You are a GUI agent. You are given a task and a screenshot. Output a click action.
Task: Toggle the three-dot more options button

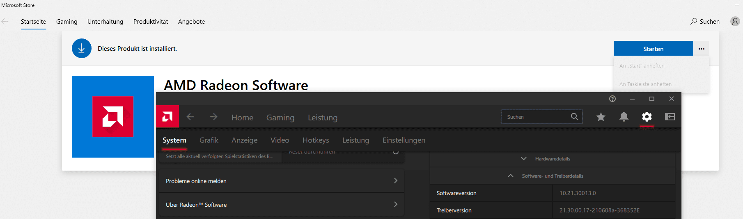[701, 49]
